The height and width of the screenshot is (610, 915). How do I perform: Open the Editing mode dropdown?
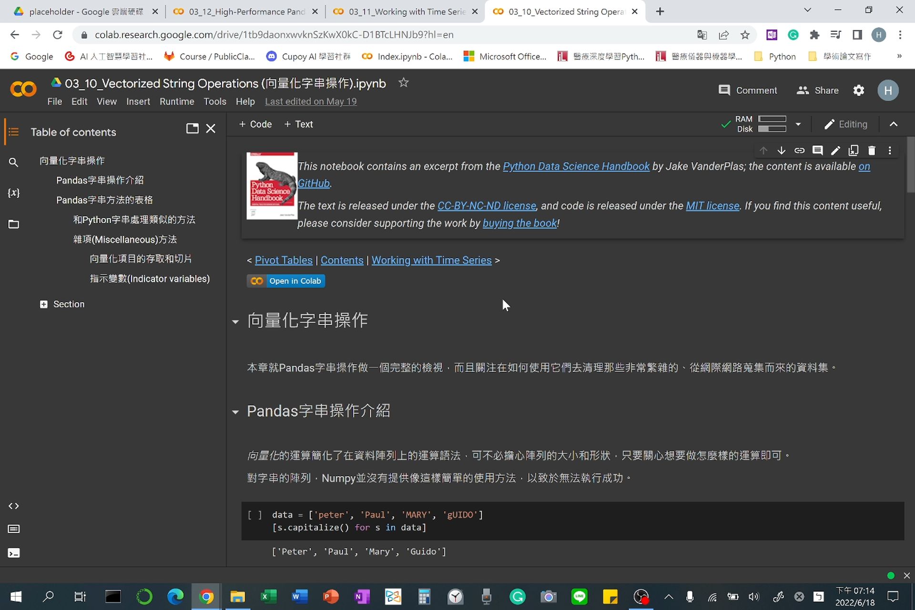click(846, 124)
